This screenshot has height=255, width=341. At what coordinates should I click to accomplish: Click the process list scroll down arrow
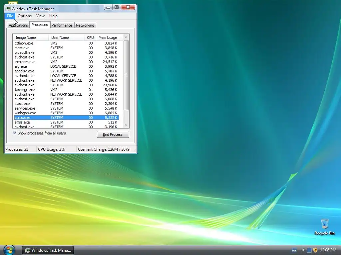coord(126,125)
